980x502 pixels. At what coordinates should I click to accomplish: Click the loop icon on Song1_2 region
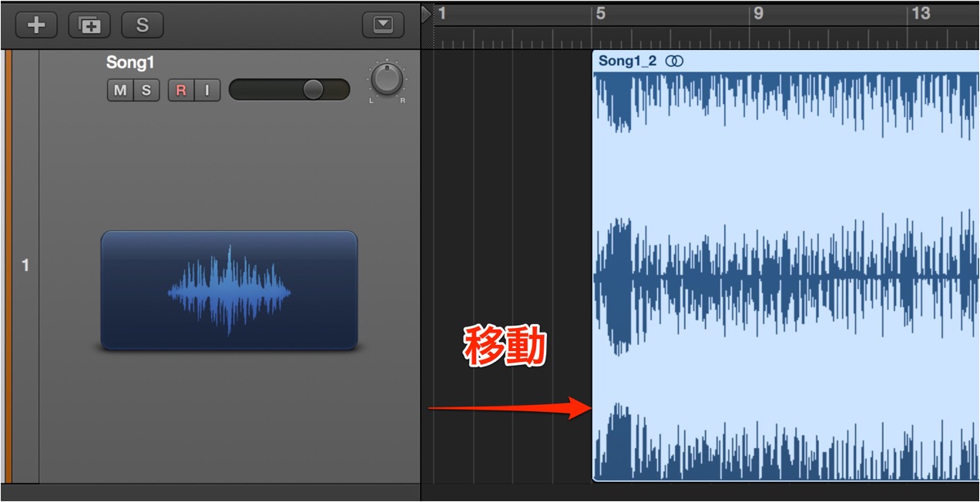click(x=674, y=62)
